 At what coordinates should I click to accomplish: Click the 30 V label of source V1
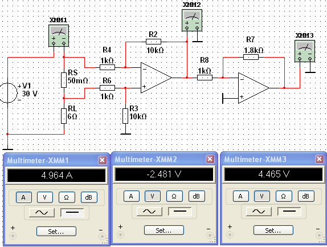coord(30,94)
